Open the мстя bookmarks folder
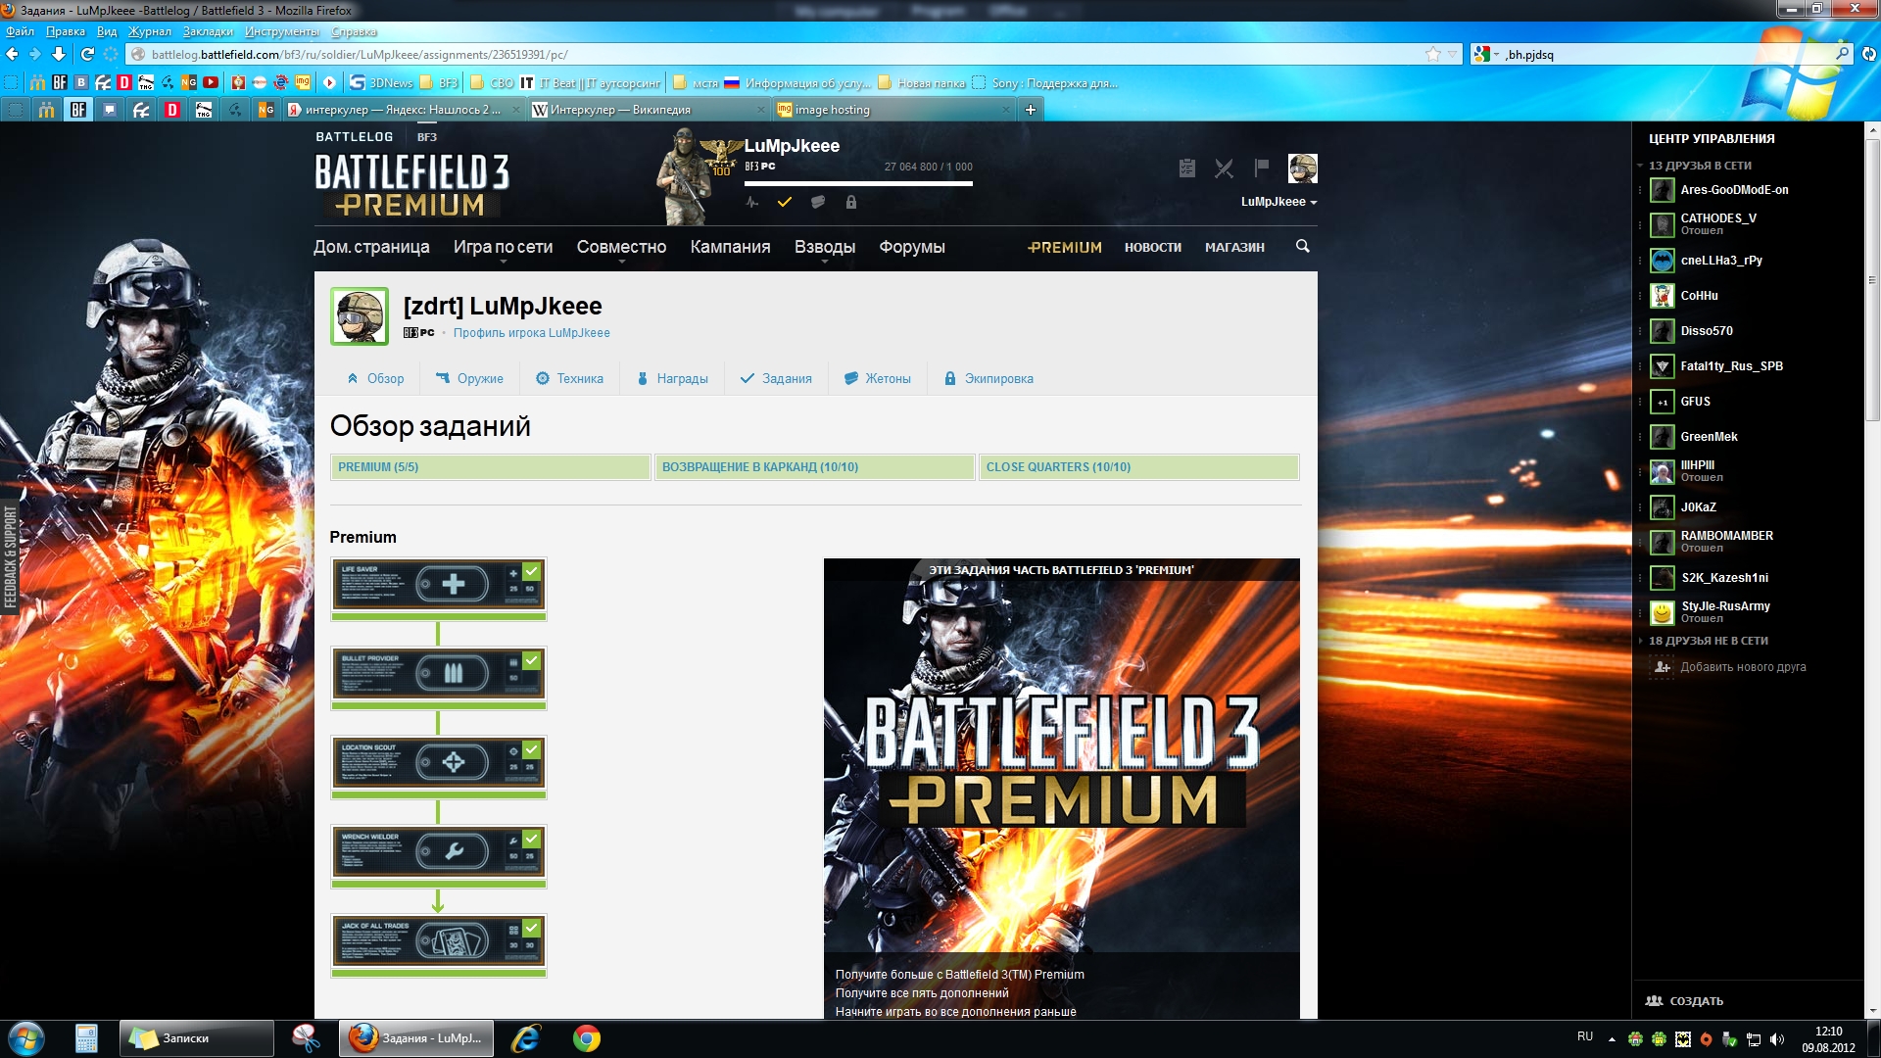This screenshot has height=1058, width=1881. point(697,82)
